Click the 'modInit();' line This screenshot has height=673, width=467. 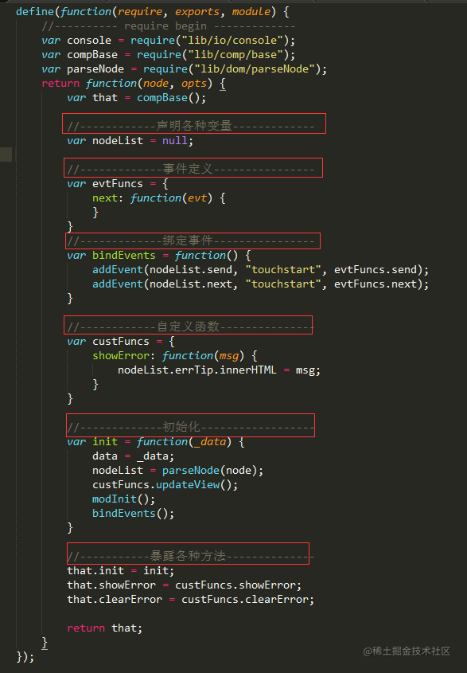tap(124, 499)
